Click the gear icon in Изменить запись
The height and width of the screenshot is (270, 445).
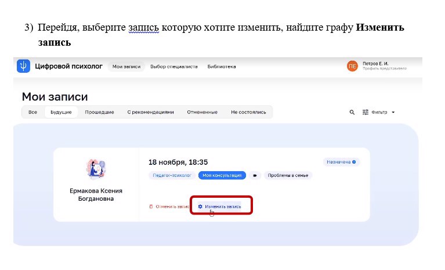pos(200,206)
